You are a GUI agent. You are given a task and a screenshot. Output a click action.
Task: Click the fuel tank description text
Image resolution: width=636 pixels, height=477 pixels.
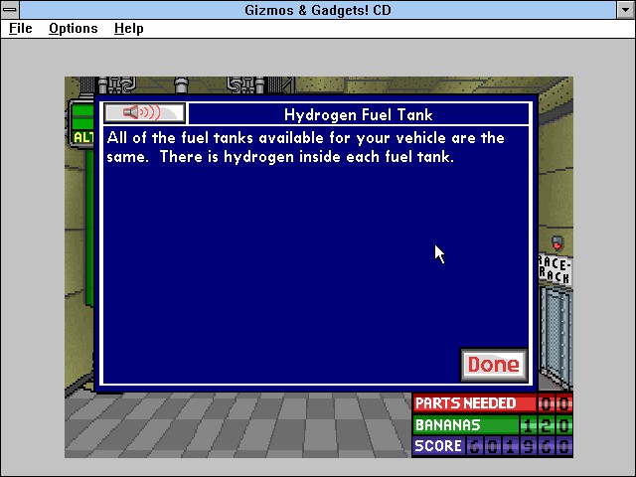305,147
